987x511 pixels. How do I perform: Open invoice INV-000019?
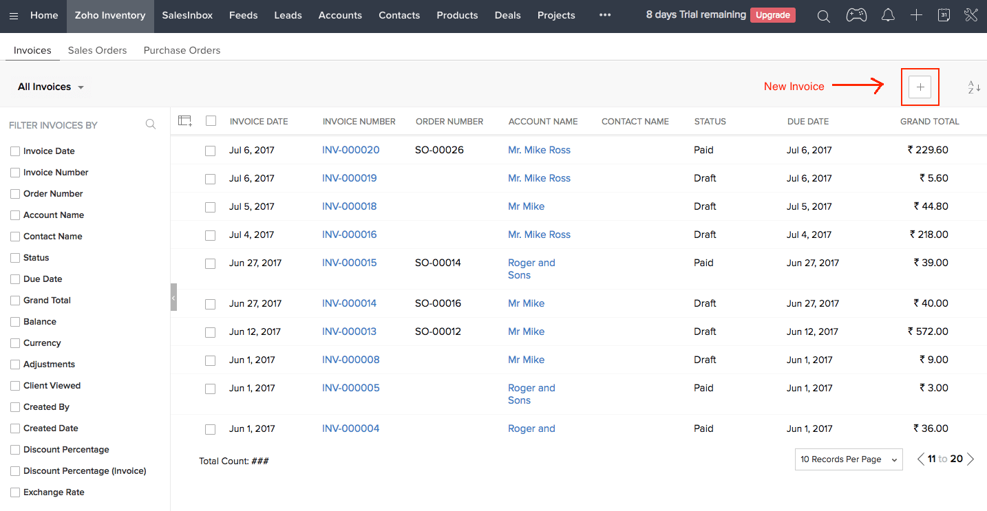[350, 178]
